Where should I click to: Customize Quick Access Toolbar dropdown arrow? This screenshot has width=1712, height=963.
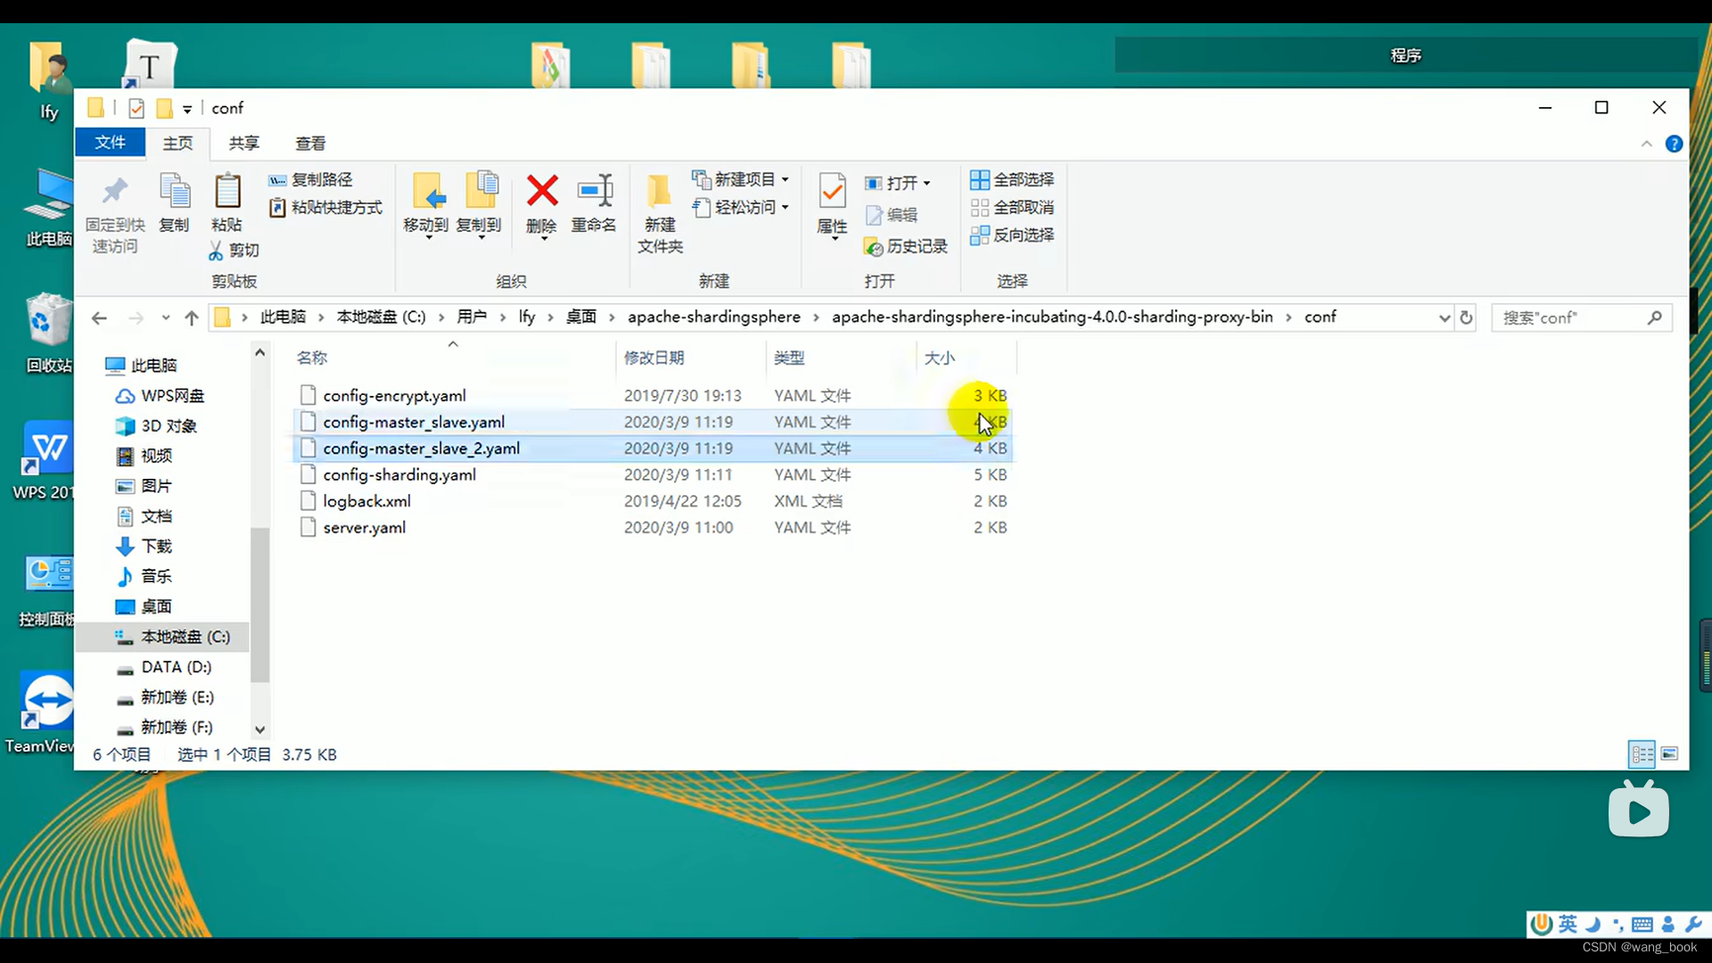pyautogui.click(x=187, y=109)
